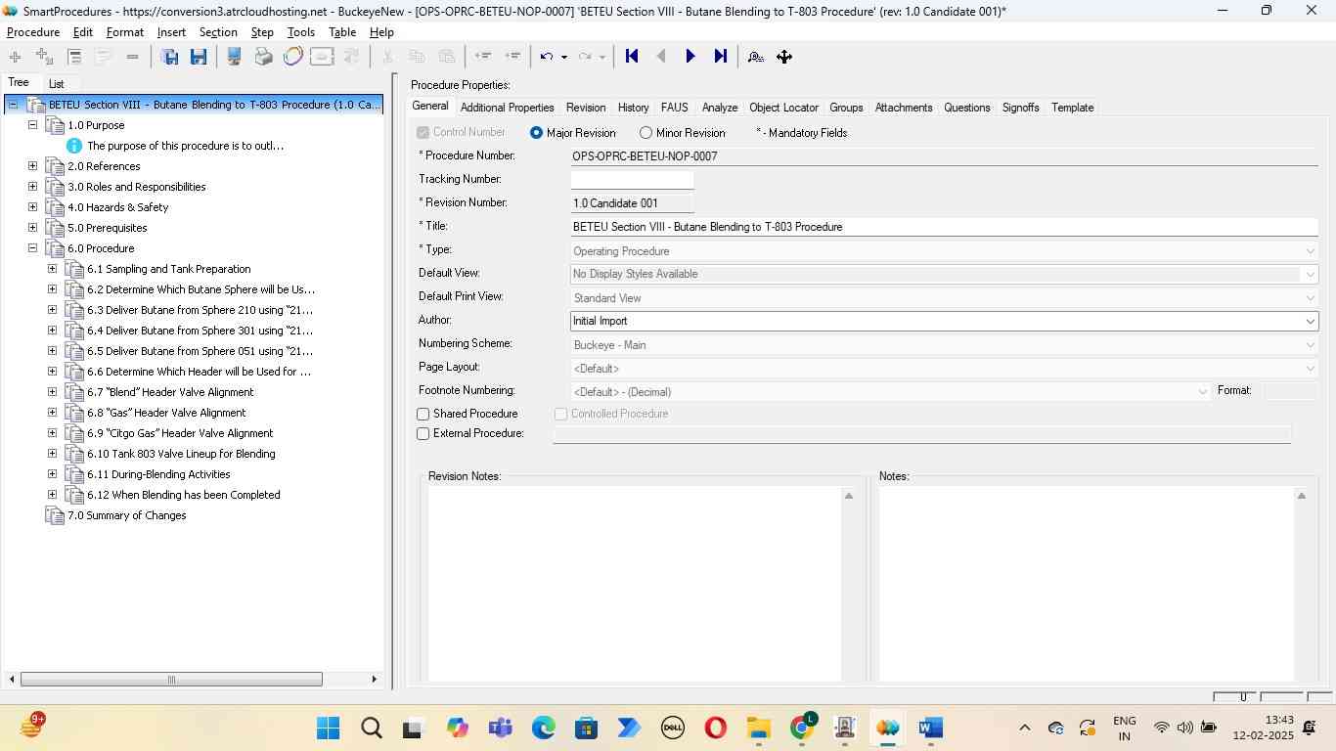Open Microsoft Edge from taskbar
The image size is (1336, 751).
pos(543,728)
